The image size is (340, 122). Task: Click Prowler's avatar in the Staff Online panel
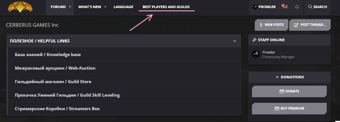[x=256, y=54]
